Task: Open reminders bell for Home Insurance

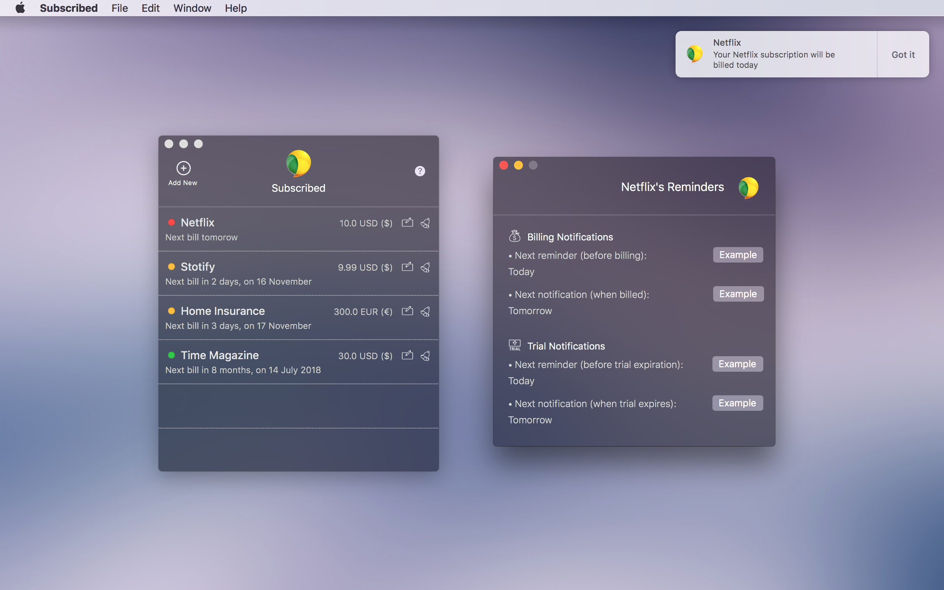Action: (x=425, y=311)
